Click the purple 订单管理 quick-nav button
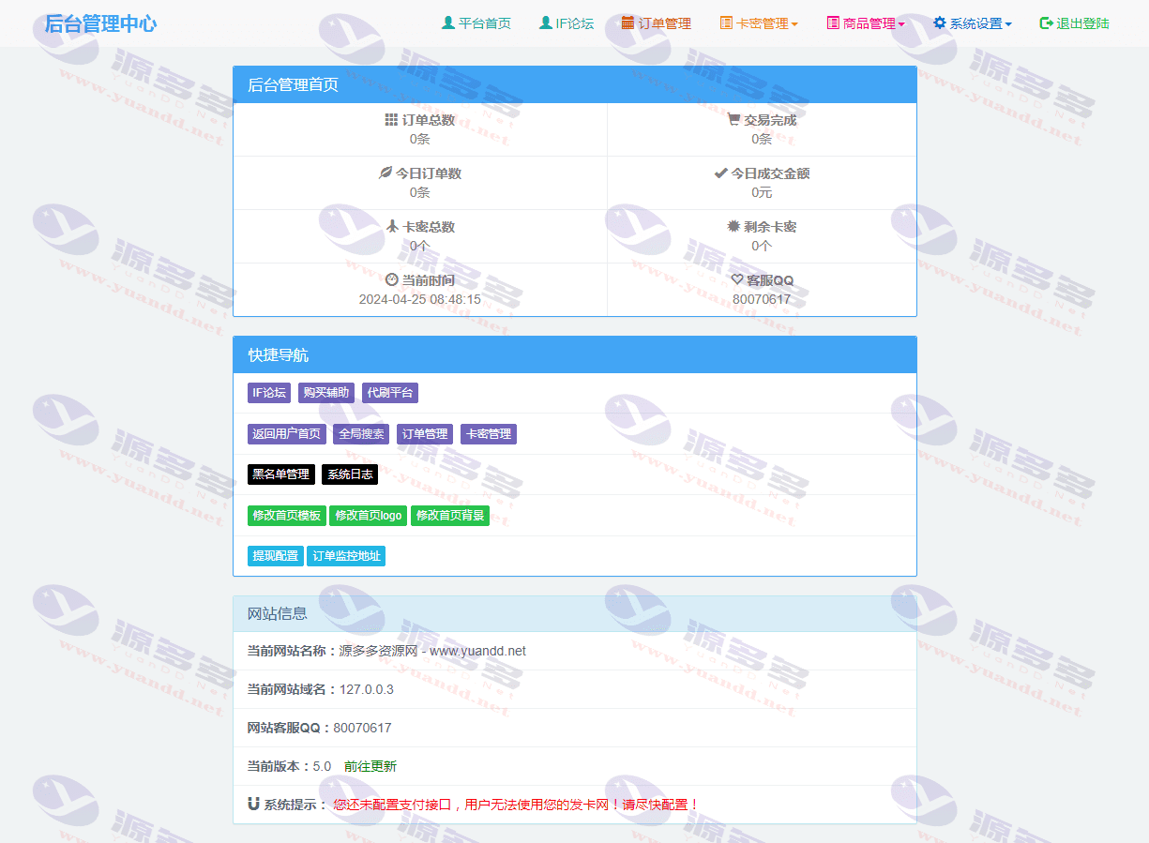The image size is (1149, 843). coord(425,434)
